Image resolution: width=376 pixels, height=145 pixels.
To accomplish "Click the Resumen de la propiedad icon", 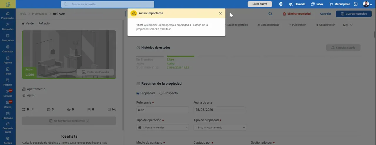I will tap(138, 83).
